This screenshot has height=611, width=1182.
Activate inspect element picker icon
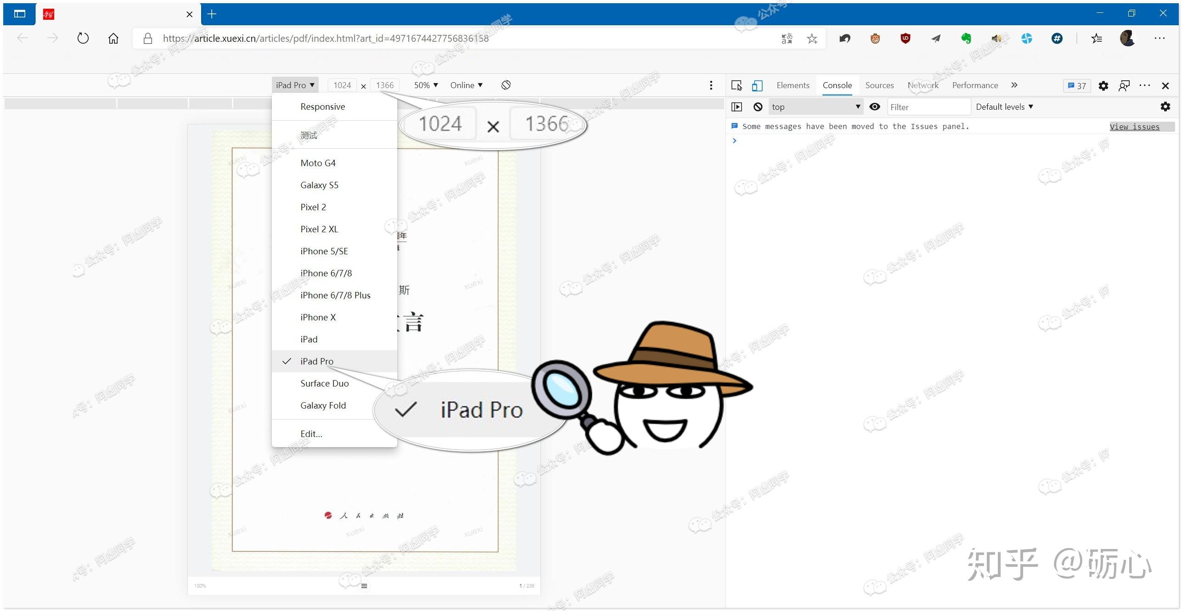pyautogui.click(x=736, y=85)
